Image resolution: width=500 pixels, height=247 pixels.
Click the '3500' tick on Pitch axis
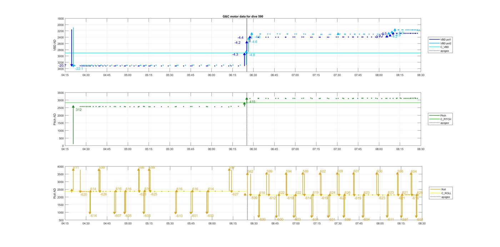[x=61, y=93]
